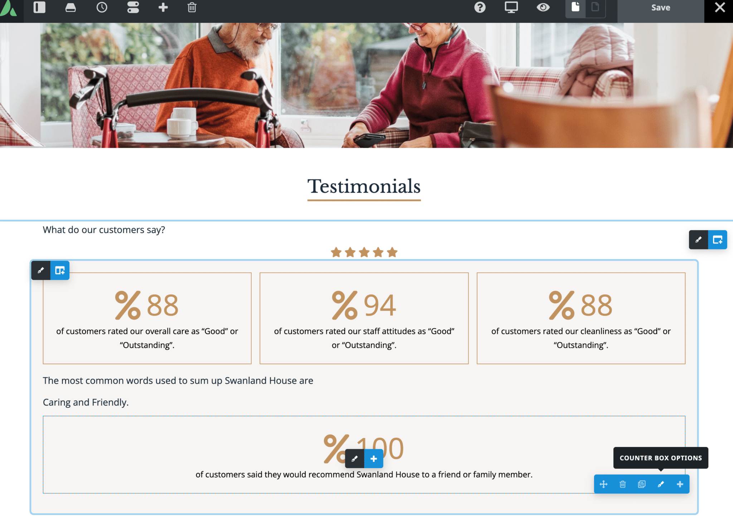The image size is (733, 524).
Task: Toggle the eye preview icon
Action: pos(543,8)
